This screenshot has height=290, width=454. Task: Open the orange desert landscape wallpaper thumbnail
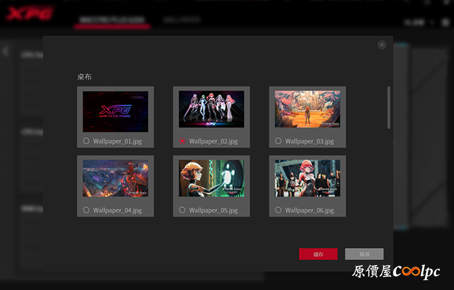click(308, 109)
